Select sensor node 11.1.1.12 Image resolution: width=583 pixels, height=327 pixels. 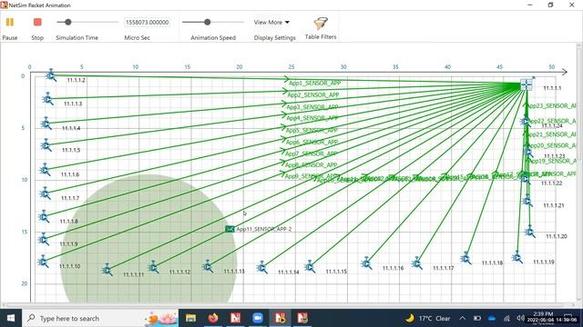tap(153, 267)
